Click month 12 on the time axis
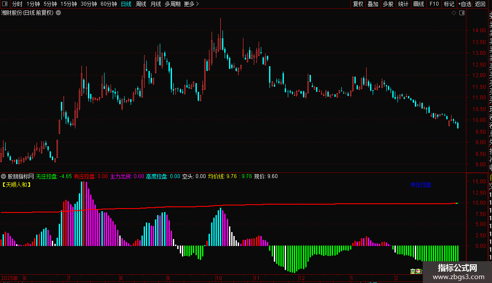Image resolution: width=492 pixels, height=283 pixels. [x=302, y=278]
